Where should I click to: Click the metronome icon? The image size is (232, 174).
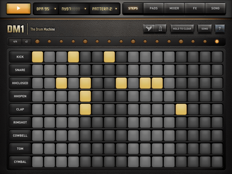tap(160, 29)
